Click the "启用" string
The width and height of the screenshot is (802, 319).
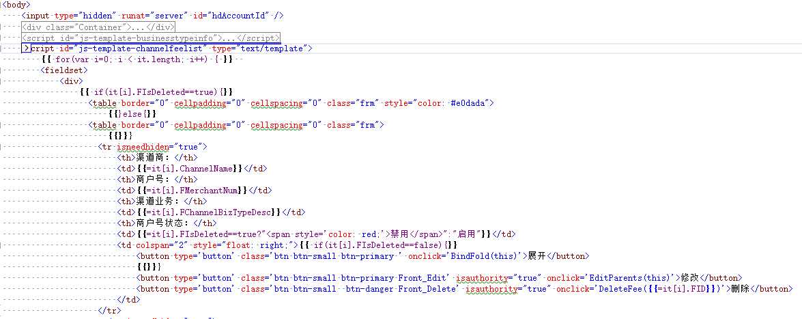pos(467,234)
